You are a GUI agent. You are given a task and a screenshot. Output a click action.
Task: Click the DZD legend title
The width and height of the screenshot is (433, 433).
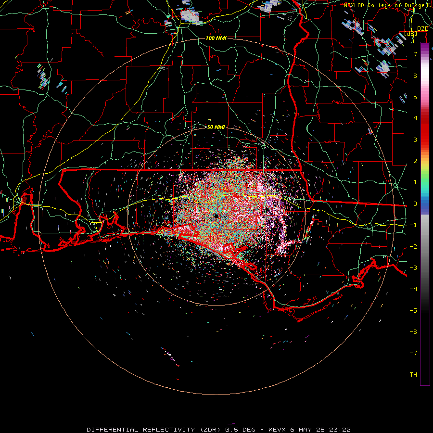(x=422, y=29)
